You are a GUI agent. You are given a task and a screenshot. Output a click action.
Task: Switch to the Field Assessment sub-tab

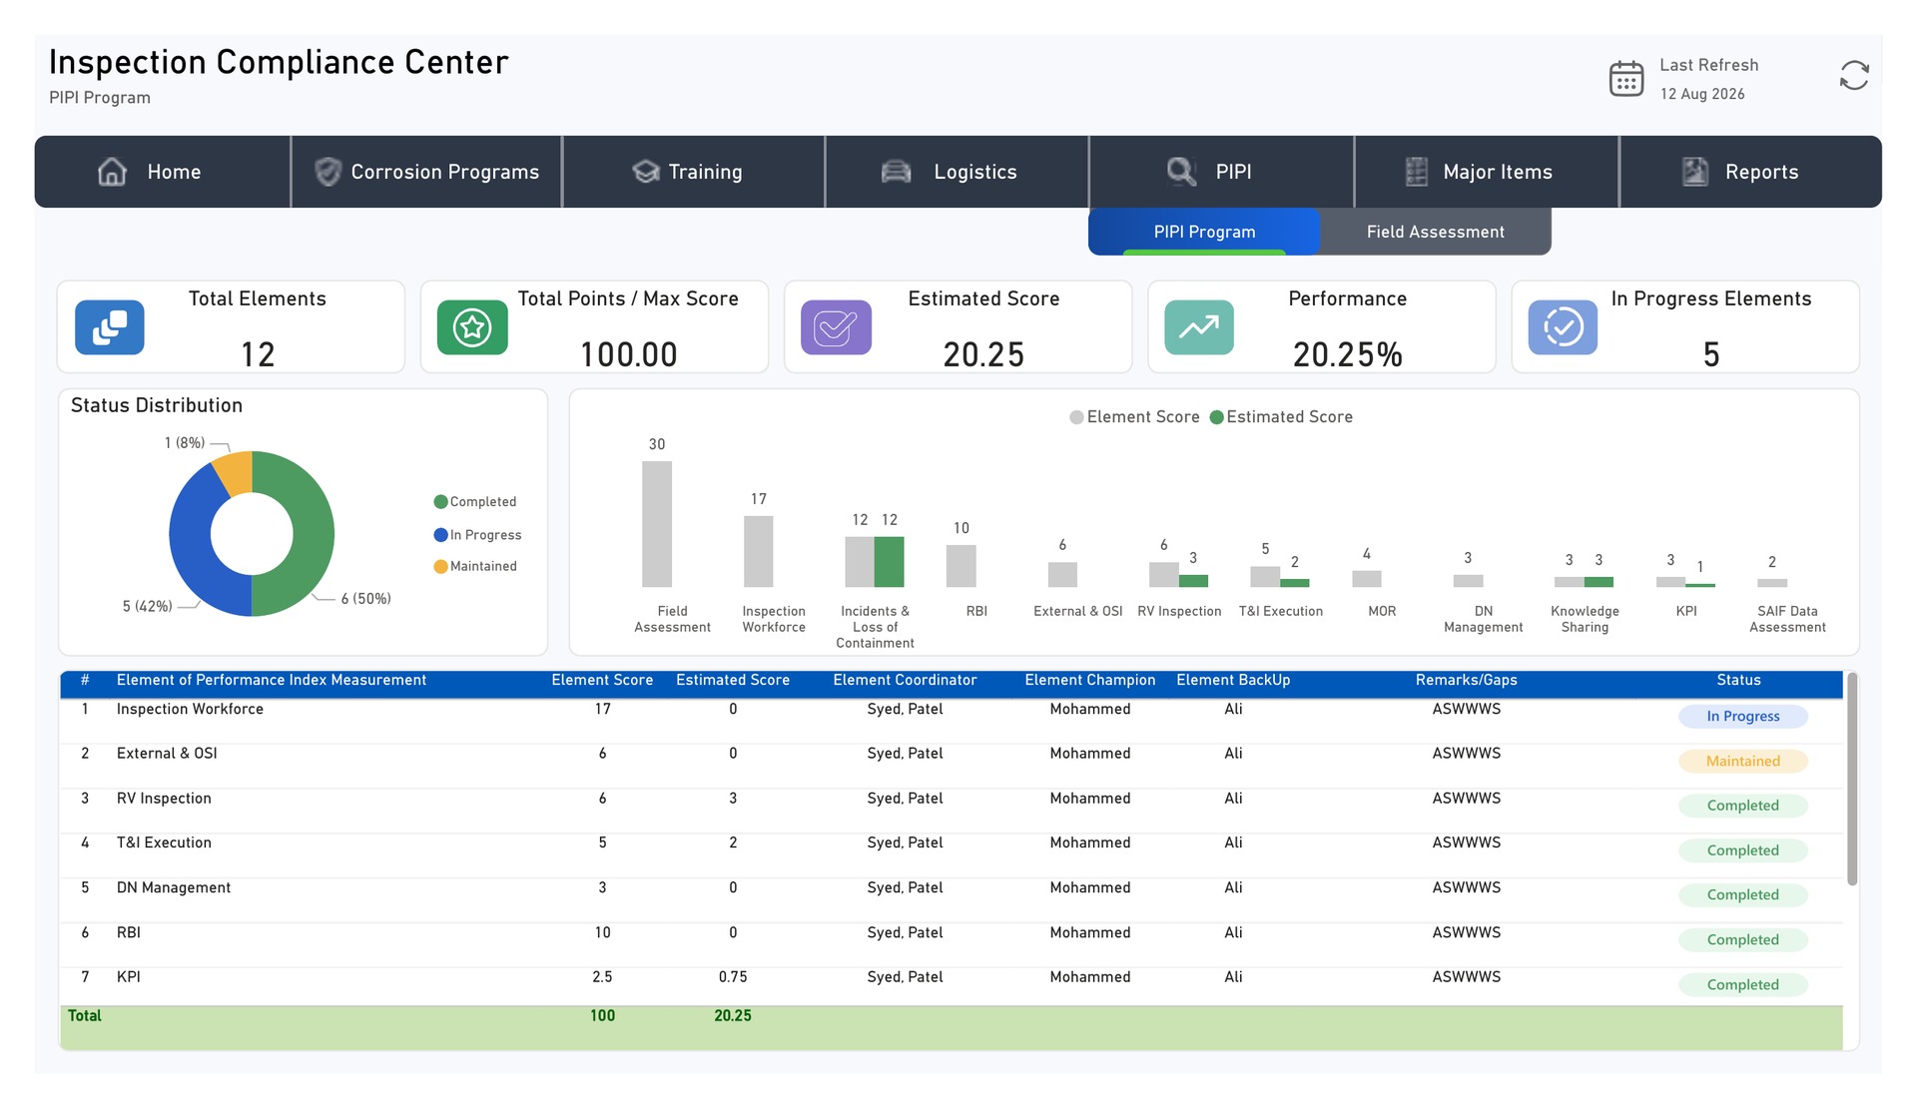coord(1436,232)
